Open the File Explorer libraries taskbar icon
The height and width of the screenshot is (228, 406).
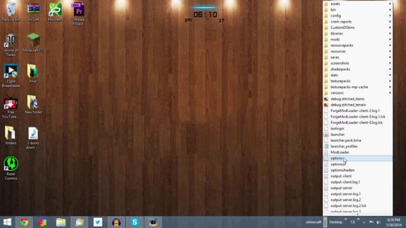coord(61,222)
